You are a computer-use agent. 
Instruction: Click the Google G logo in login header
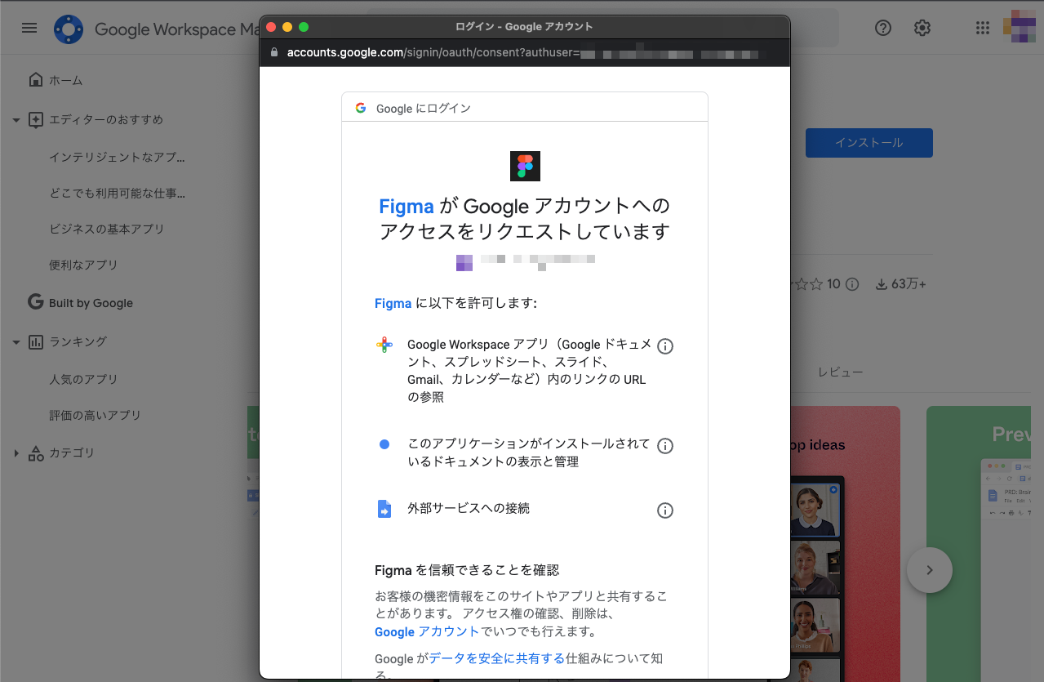click(x=361, y=108)
